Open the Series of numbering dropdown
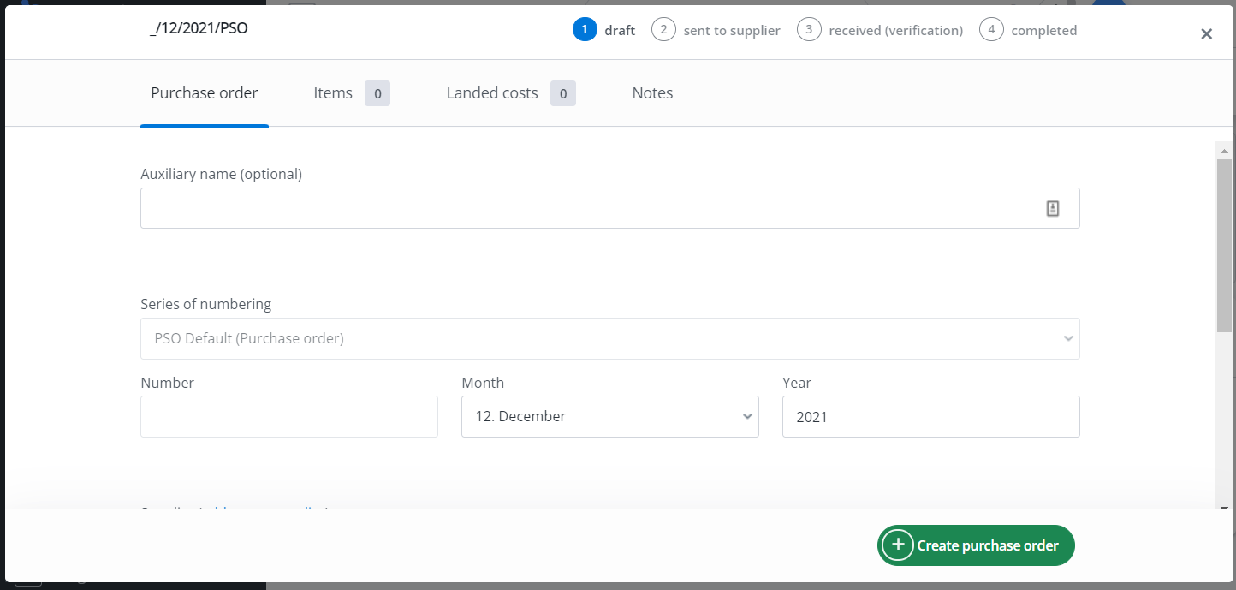Screen dimensions: 1236x590 pos(610,338)
